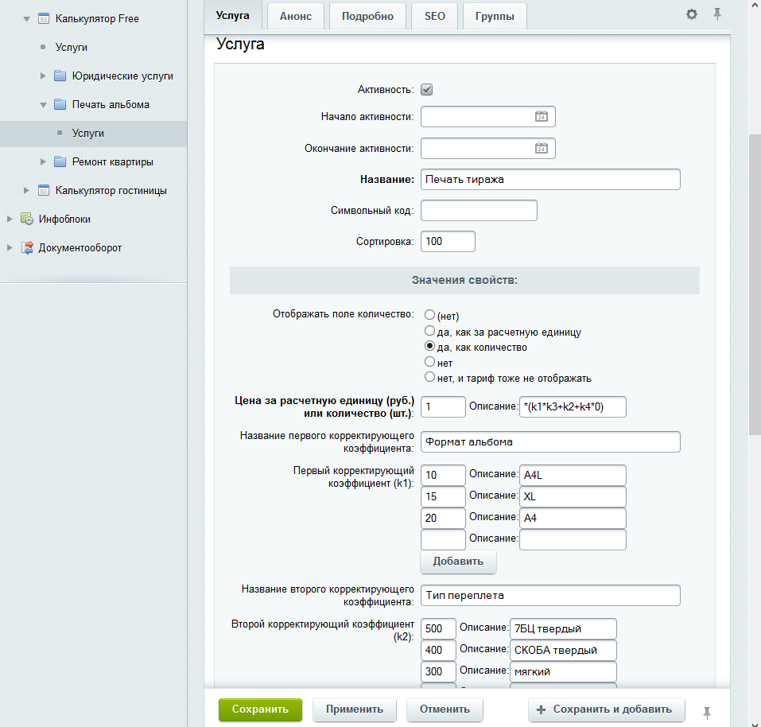
Task: Click the Начало активности date field
Action: [x=487, y=116]
